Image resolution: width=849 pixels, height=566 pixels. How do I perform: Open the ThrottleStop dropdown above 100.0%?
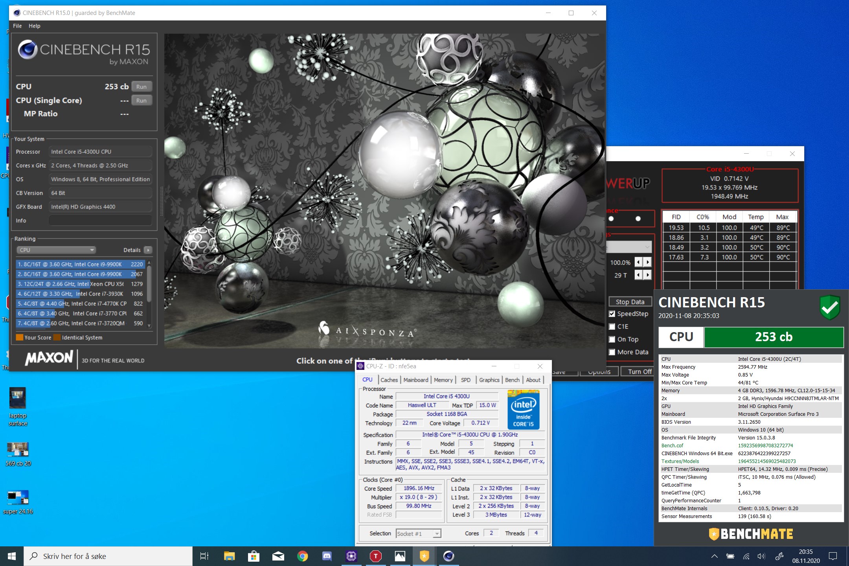(629, 247)
